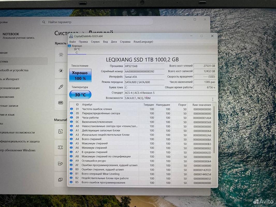Screen dimensions: 276x207
Task: Click the status dot for Оставшийся ресурс
Action: [71, 161]
